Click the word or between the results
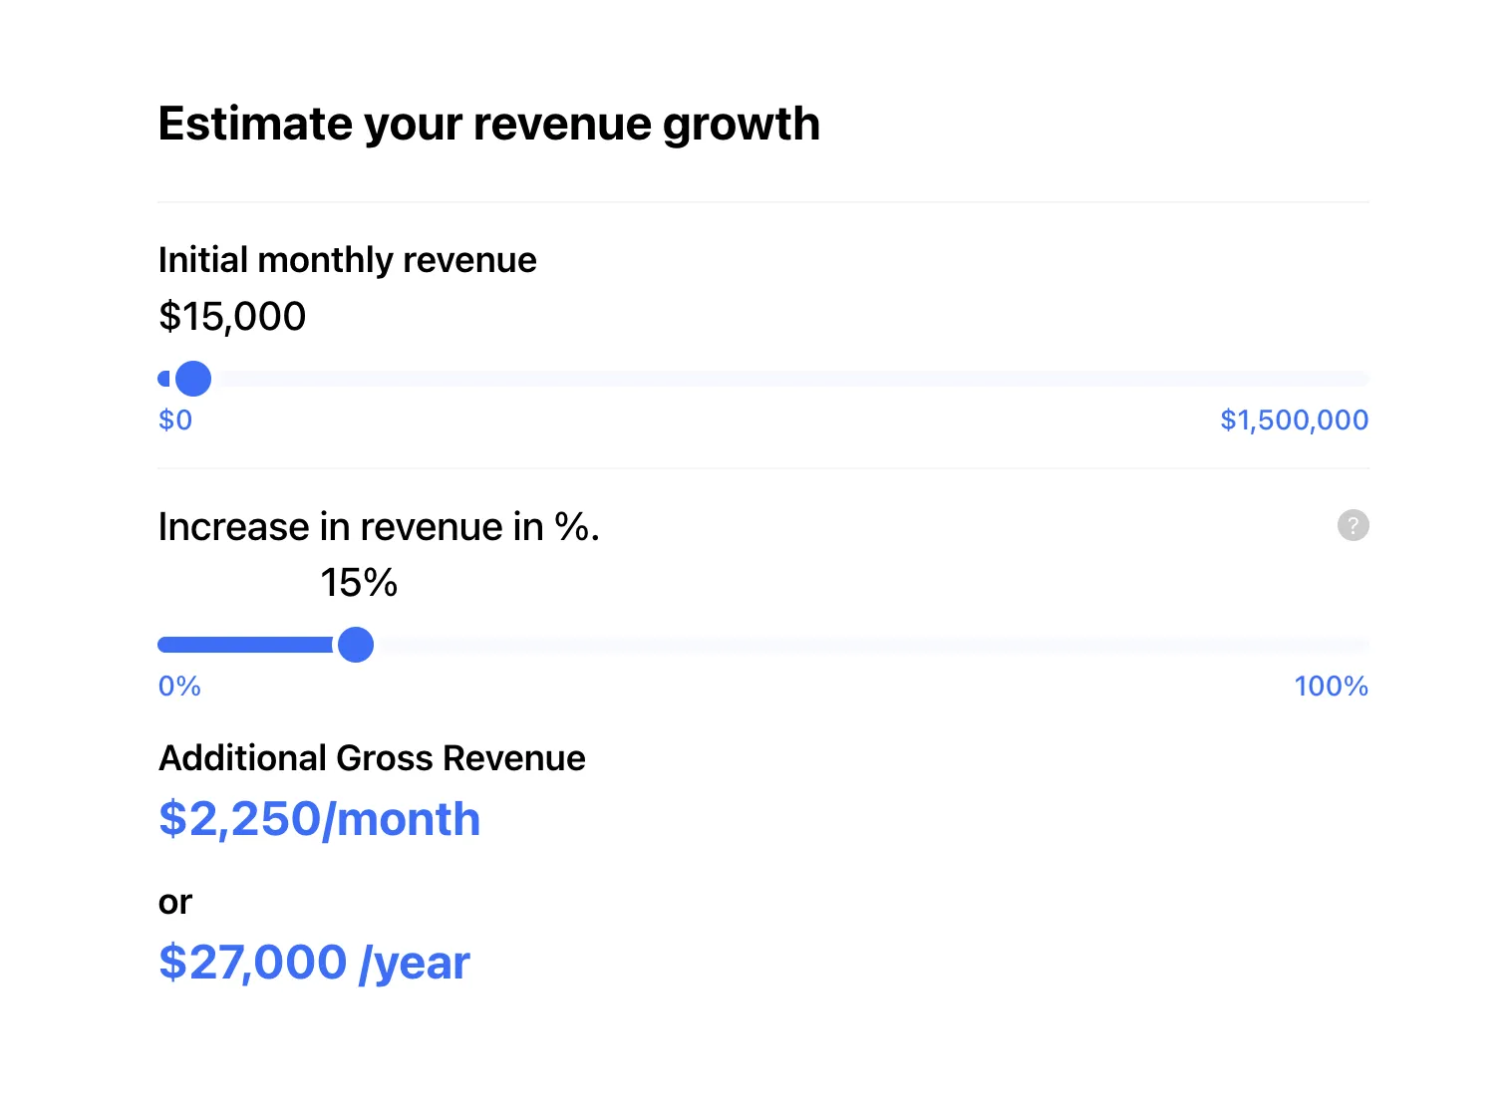The image size is (1503, 1120). [174, 902]
